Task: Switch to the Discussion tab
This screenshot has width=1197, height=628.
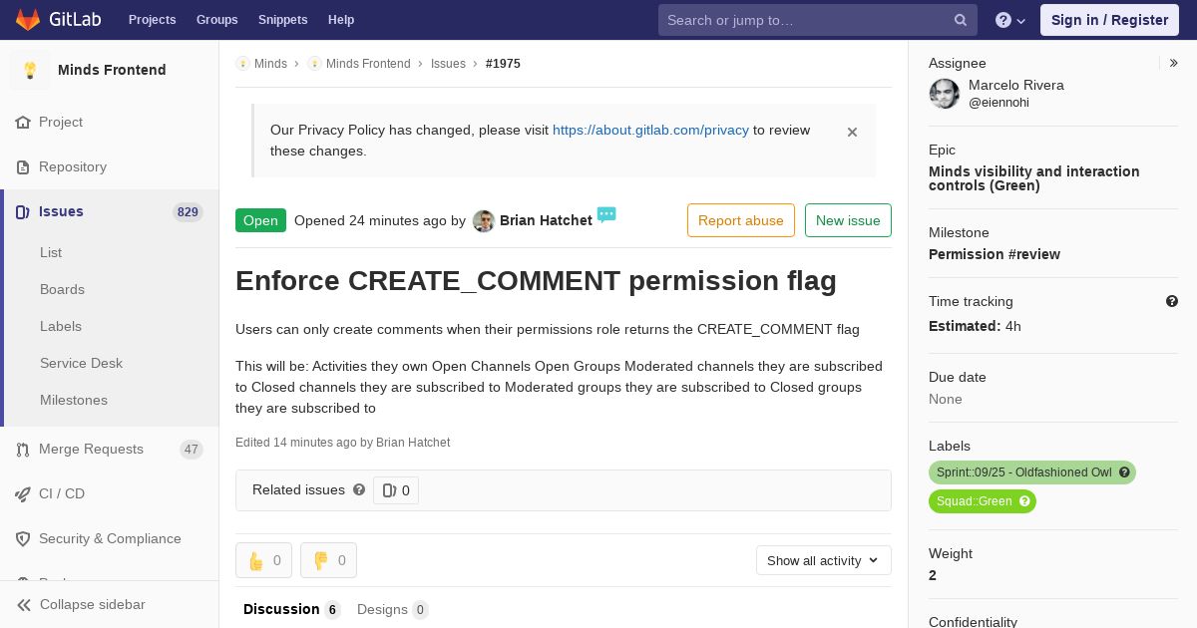Action: (x=292, y=609)
